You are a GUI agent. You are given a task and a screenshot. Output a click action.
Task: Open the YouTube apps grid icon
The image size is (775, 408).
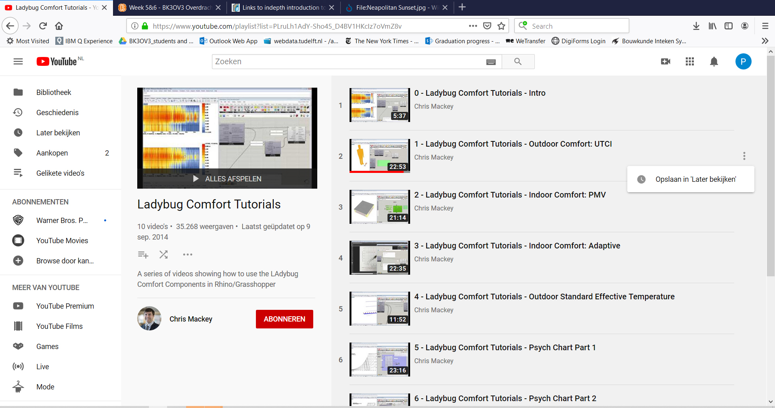tap(690, 61)
